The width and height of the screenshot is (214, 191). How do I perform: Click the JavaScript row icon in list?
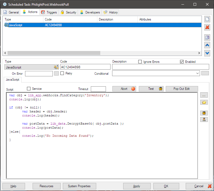tap(6, 25)
